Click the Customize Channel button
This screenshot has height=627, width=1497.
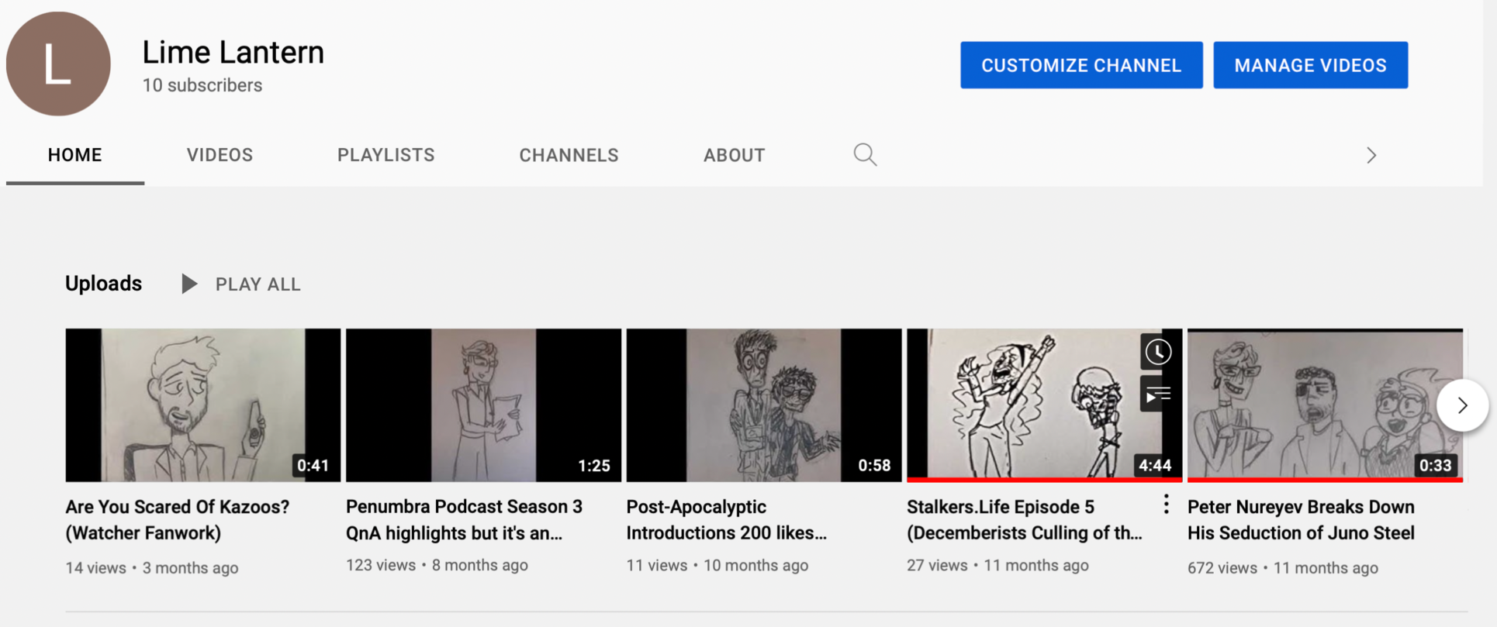pyautogui.click(x=1080, y=65)
